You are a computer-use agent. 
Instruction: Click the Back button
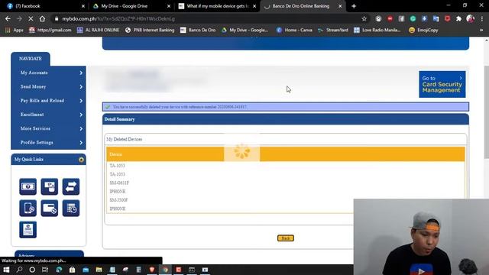(285, 238)
